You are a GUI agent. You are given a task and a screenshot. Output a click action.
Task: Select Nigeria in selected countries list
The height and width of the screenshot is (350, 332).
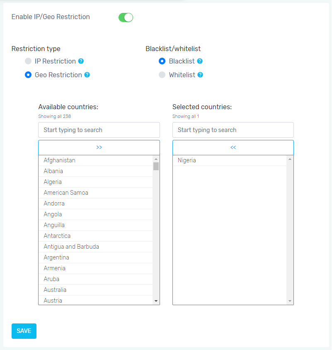click(x=230, y=161)
